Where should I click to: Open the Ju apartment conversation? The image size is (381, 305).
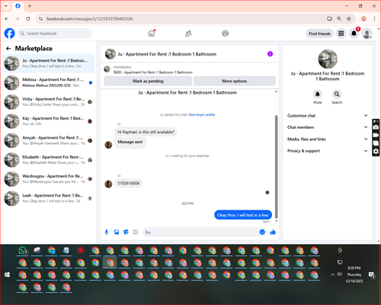[48, 63]
